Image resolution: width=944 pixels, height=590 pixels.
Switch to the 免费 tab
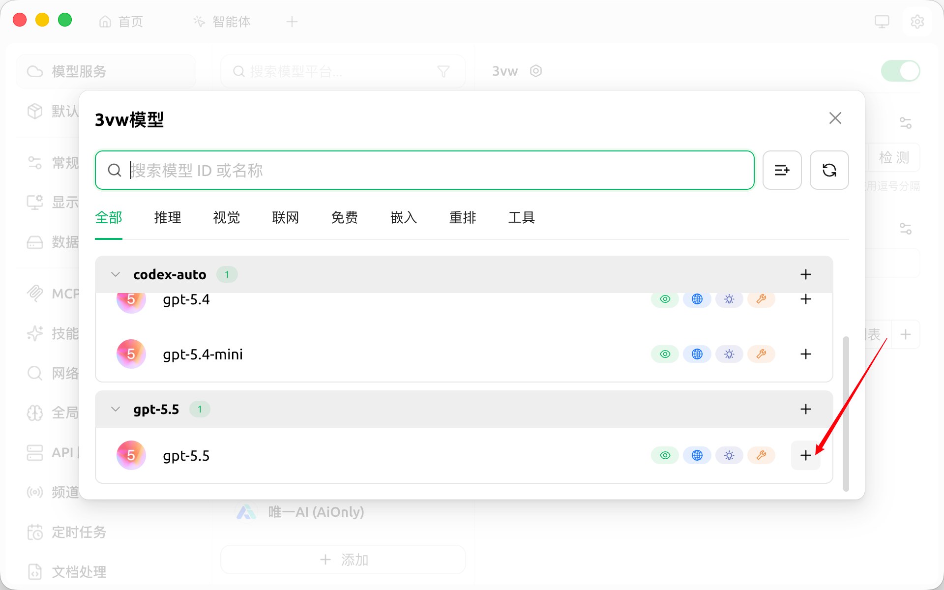click(x=345, y=217)
